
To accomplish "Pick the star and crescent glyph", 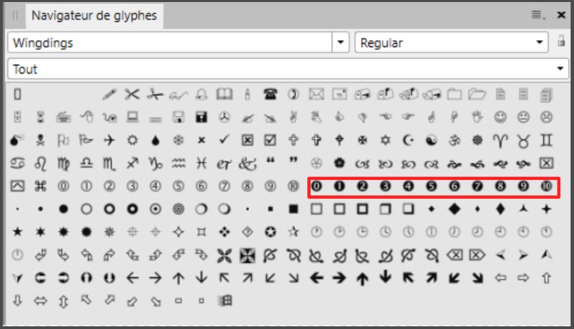I will (x=408, y=140).
